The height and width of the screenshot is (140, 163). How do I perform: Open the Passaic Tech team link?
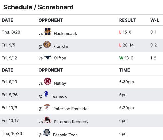tap(65, 135)
